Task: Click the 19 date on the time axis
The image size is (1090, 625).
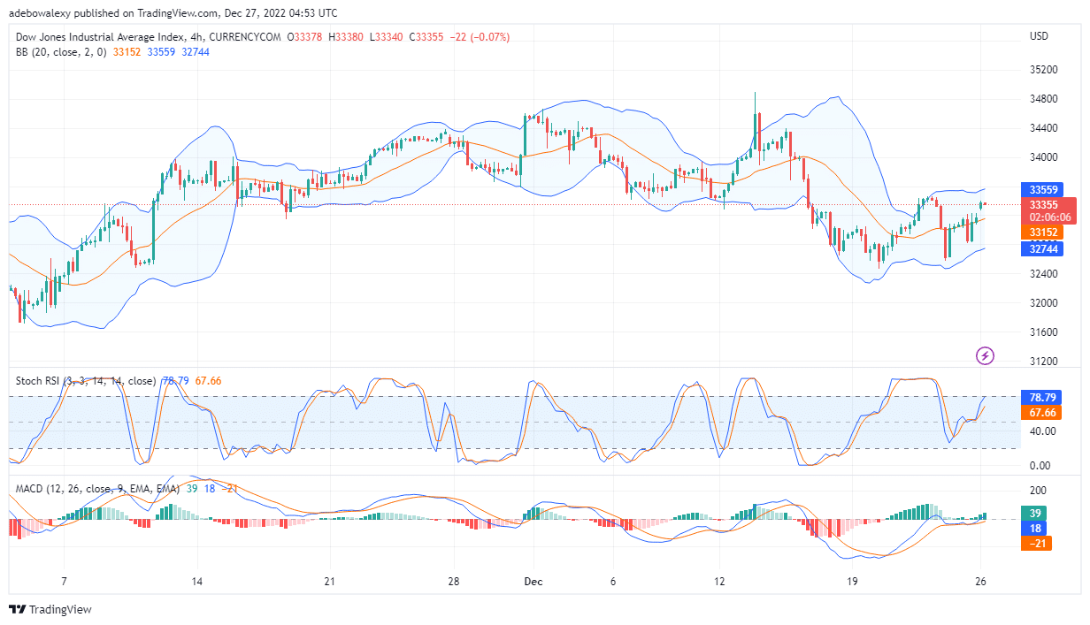Action: 852,582
